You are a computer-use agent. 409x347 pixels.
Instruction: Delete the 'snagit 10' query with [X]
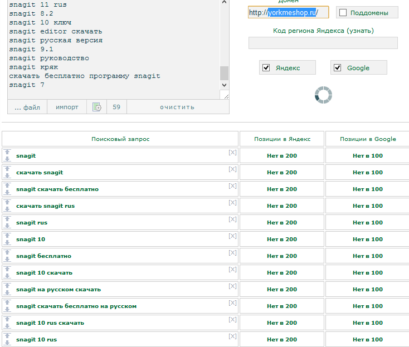point(232,236)
